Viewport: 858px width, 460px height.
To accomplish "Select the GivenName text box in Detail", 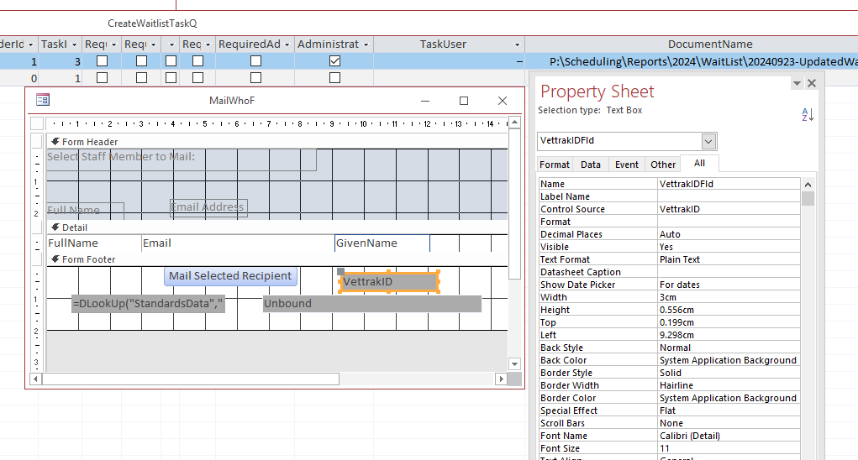I will pos(382,243).
